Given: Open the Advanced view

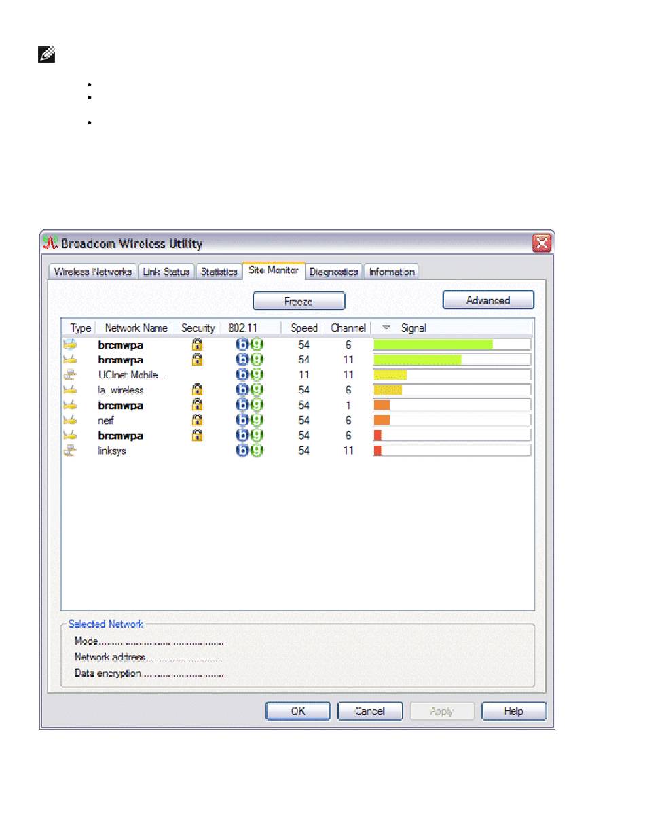Looking at the screenshot, I should (488, 300).
